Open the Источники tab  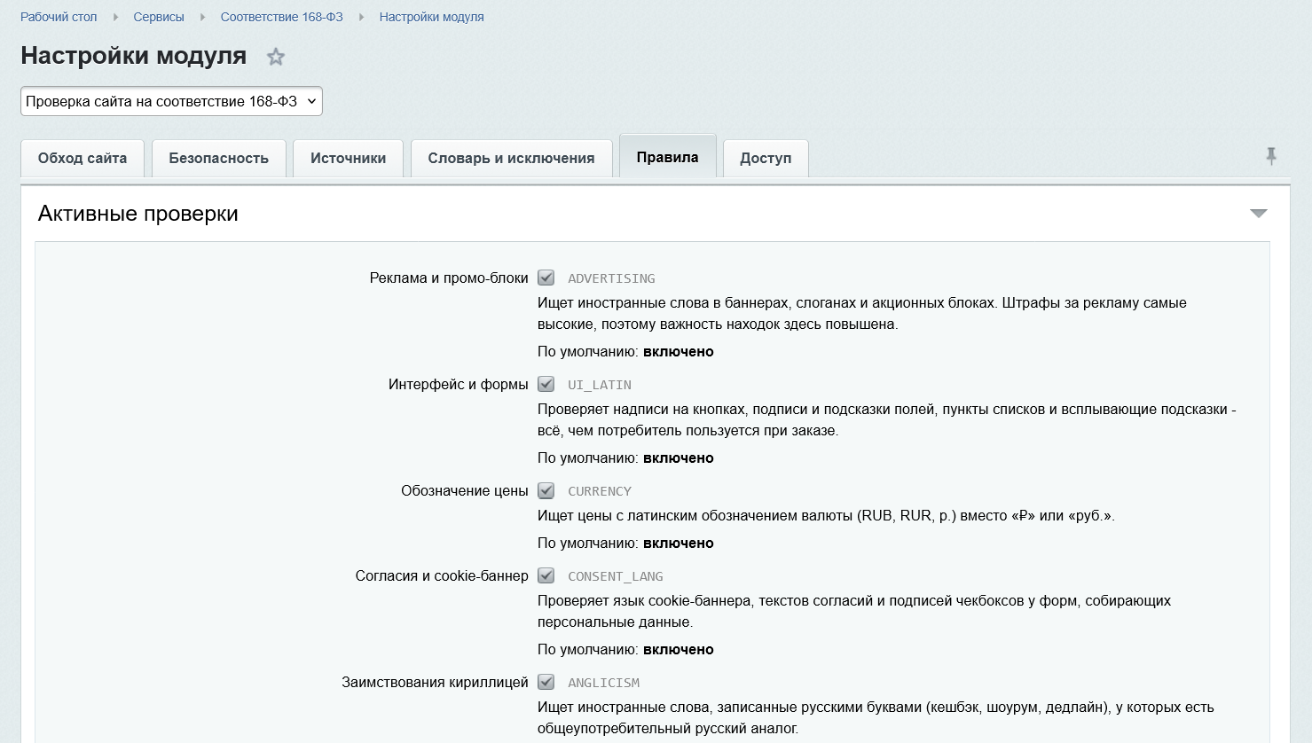[349, 159]
